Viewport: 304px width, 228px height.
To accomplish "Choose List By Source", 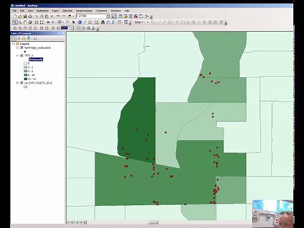I will click(x=18, y=38).
